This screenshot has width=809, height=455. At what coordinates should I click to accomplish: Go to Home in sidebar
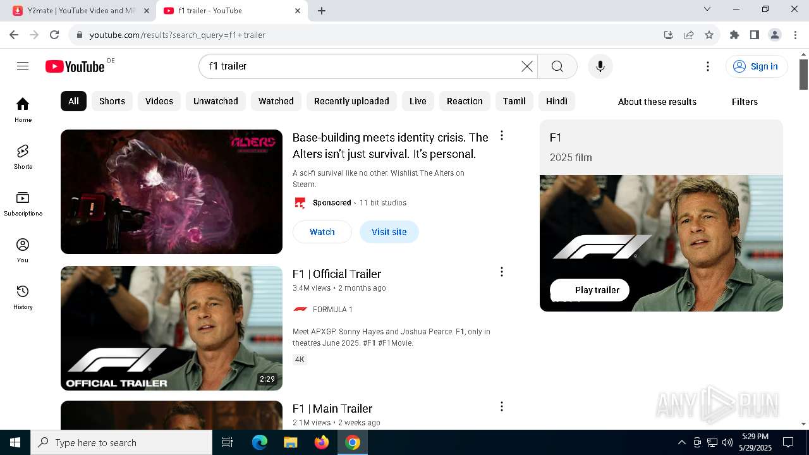23,110
